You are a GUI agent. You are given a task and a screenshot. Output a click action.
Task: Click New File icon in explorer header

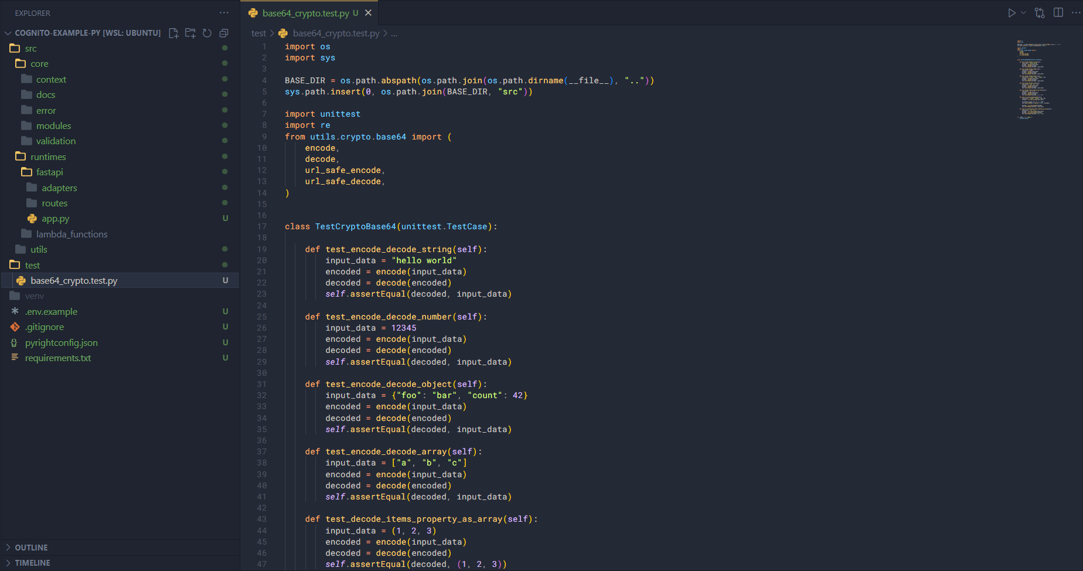(x=173, y=33)
